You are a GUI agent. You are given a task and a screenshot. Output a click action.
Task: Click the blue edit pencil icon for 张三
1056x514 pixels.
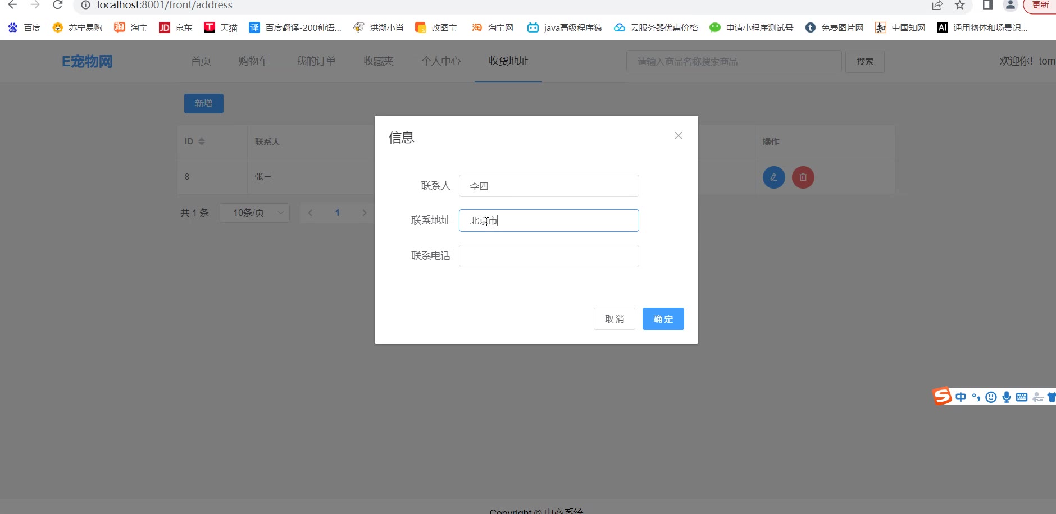774,177
